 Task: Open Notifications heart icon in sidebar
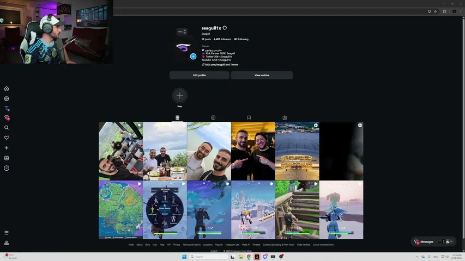pyautogui.click(x=7, y=138)
